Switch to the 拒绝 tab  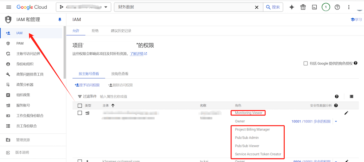point(95,31)
